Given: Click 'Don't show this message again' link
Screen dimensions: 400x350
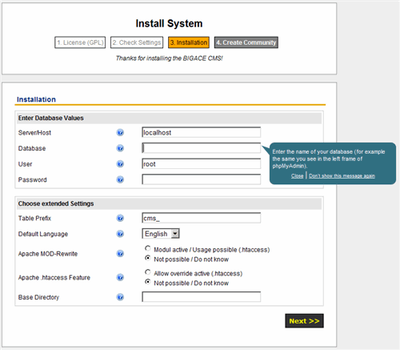Looking at the screenshot, I should click(x=342, y=175).
